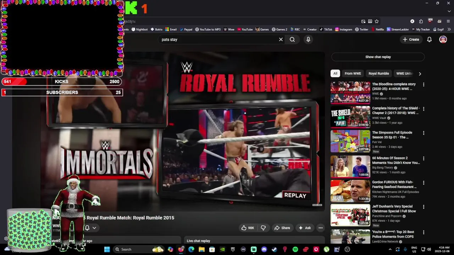Open OBS Studio from the taskbar
454x255 pixels.
point(347,249)
